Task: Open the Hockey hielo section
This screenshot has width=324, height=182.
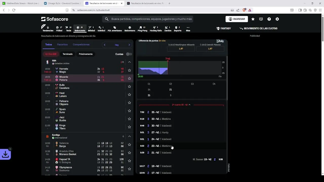Action: [156, 29]
